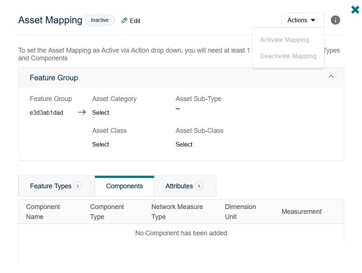Choose Deactivate Mapping from menu
The width and height of the screenshot is (362, 273).
(288, 56)
